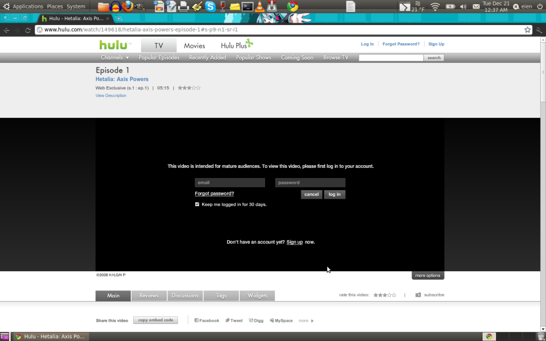Viewport: 546px width, 341px height.
Task: Open the Ubuntu Applications menu
Action: pyautogui.click(x=28, y=6)
